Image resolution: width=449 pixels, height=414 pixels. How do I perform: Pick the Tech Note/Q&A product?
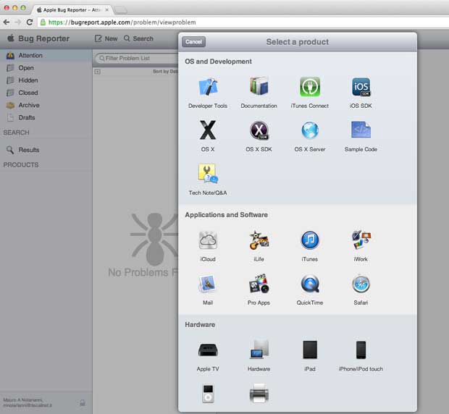point(208,174)
